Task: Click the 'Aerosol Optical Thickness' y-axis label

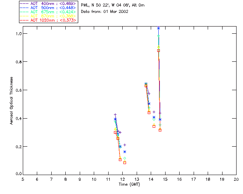Action: pyautogui.click(x=11, y=101)
